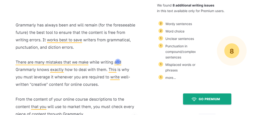Screen dimensions: 261x115
Task: Click underlined phrase "works best to save"
Action: point(64,40)
